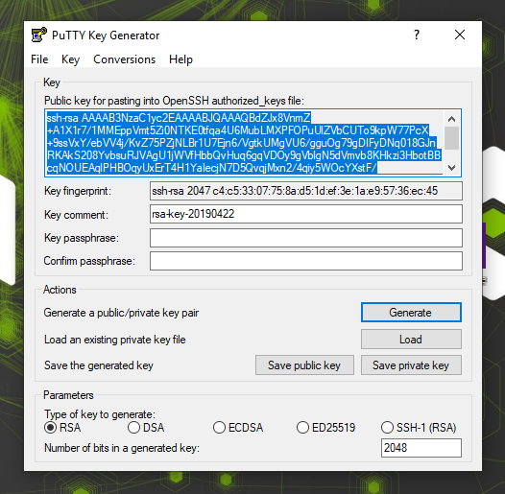
Task: Click Save public key button
Action: tap(304, 365)
